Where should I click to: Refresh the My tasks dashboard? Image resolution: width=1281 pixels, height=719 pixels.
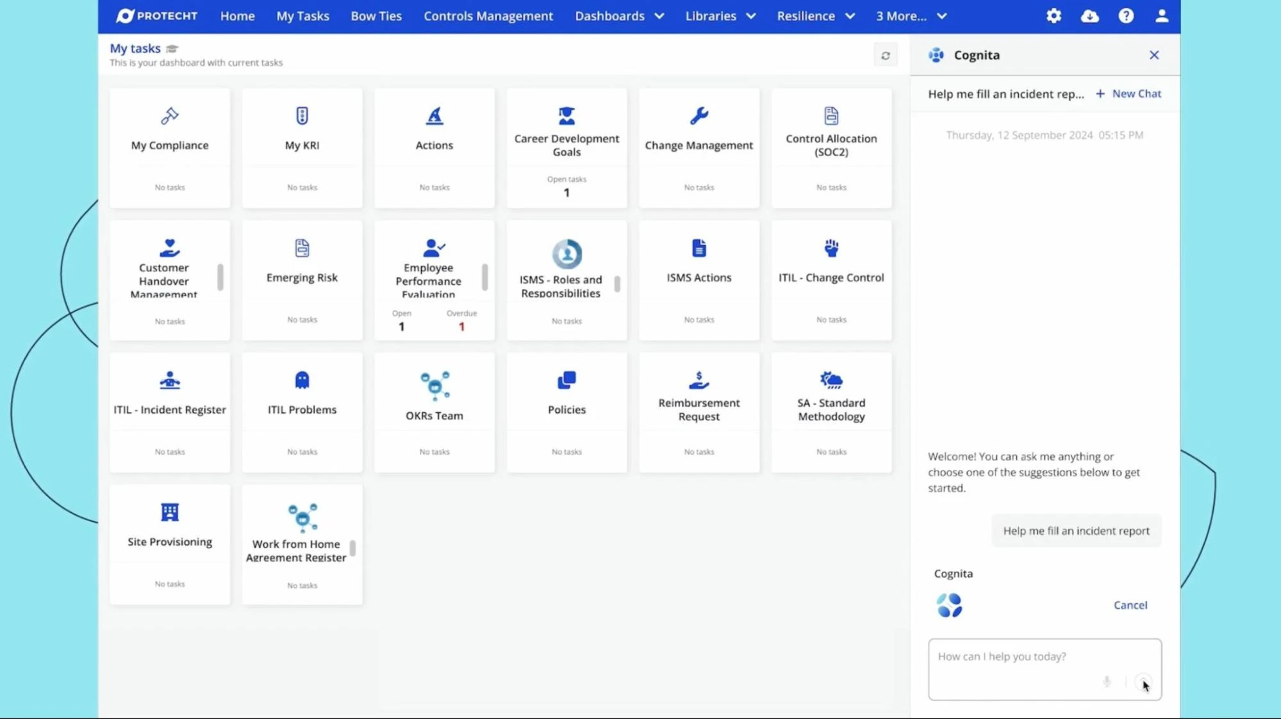point(886,56)
